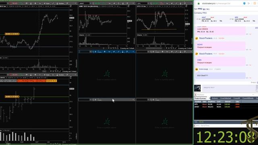Sort positions by the Symbol column header
The image size is (258, 145).
click(x=198, y=102)
